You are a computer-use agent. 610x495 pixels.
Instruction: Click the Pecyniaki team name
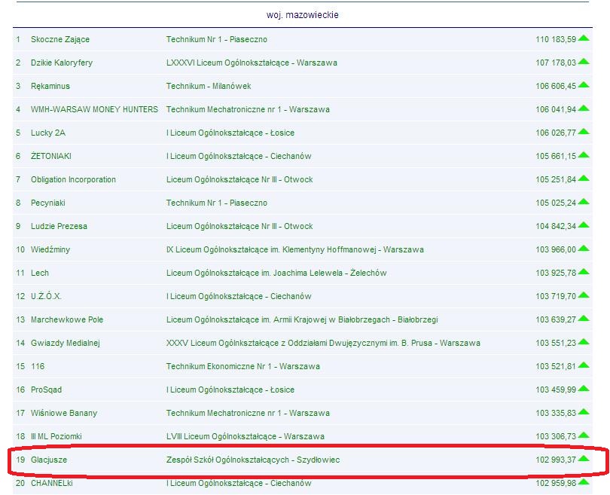(x=48, y=203)
